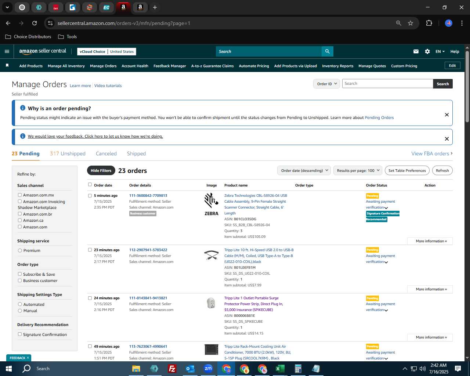The height and width of the screenshot is (376, 470).
Task: Switch to the Canceled tab
Action: pyautogui.click(x=106, y=153)
